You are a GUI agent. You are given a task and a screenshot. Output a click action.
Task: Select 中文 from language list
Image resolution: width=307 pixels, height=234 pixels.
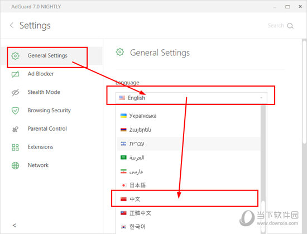tap(189, 199)
